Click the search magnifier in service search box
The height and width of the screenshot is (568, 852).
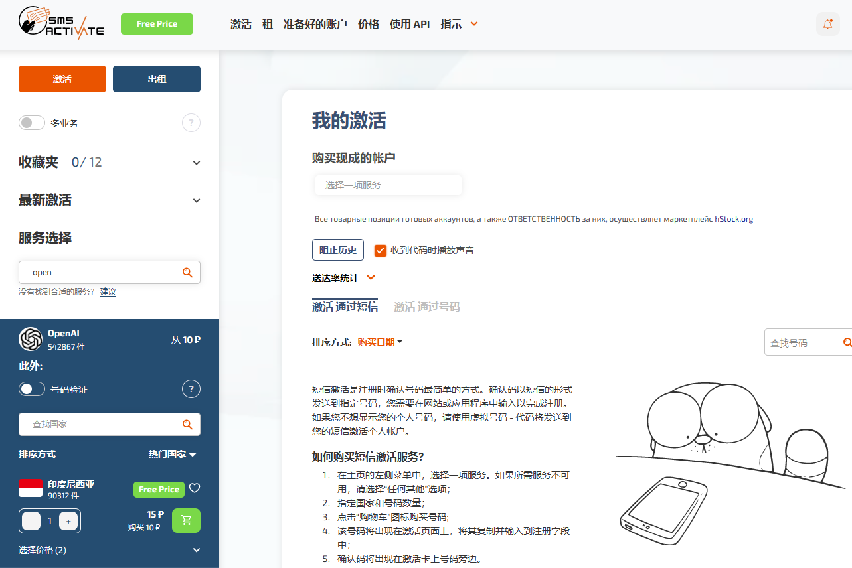[x=187, y=272]
